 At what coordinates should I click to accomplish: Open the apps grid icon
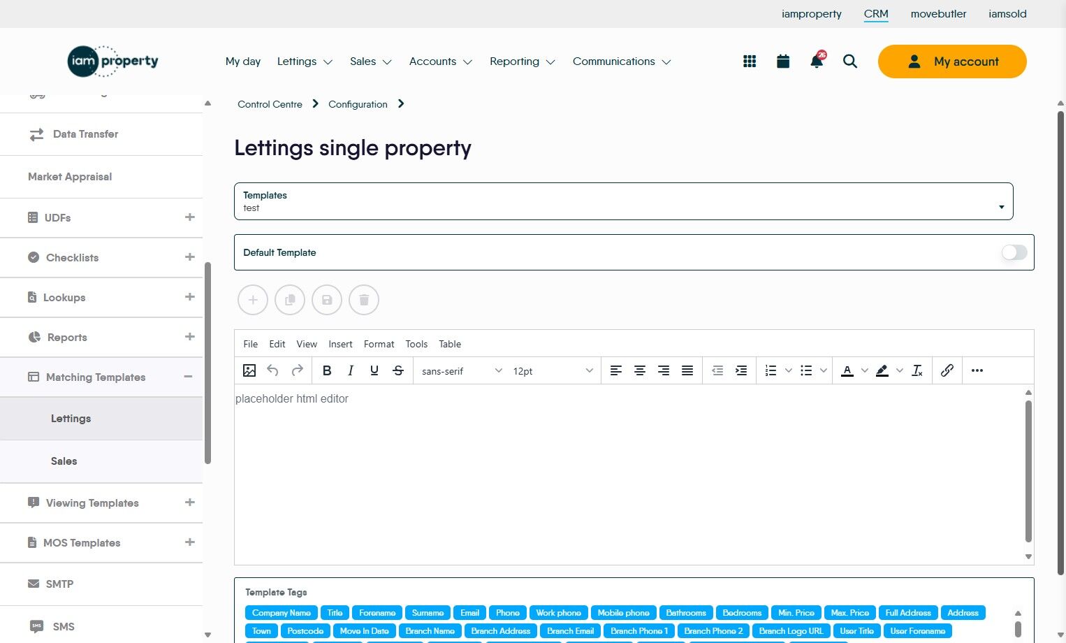click(750, 62)
